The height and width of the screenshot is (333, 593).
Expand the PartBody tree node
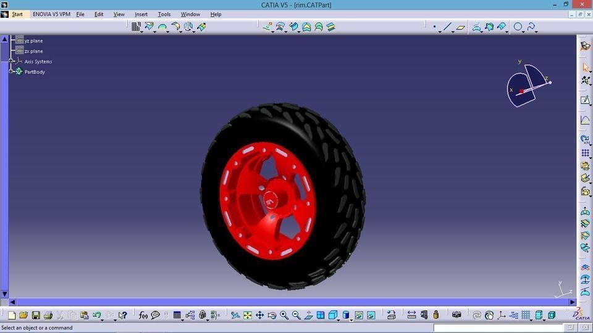coord(11,72)
